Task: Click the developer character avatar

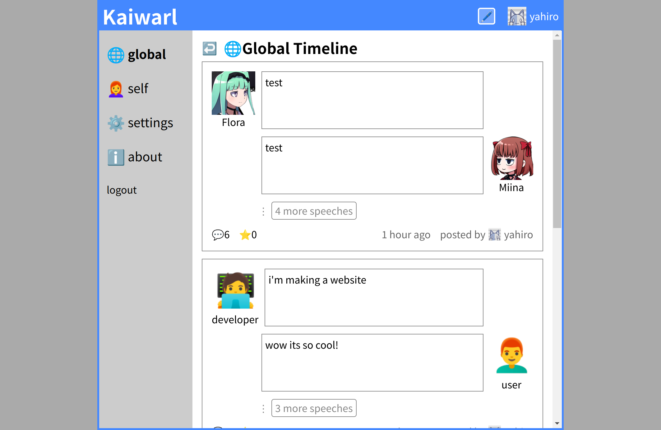Action: 235,291
